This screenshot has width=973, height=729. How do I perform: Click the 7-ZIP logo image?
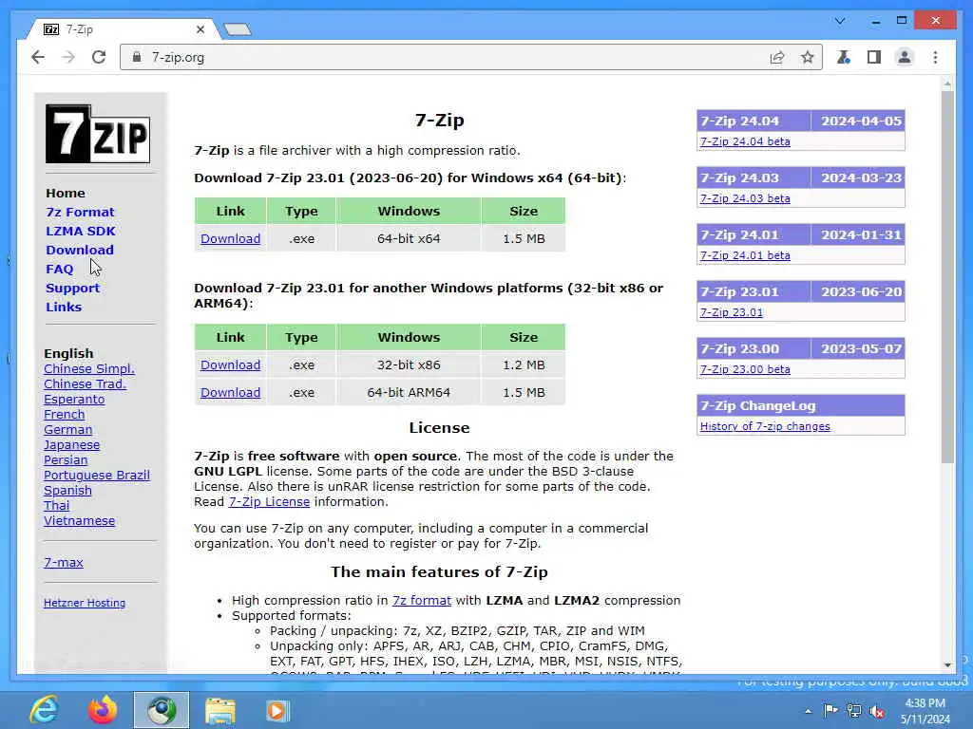[x=98, y=134]
